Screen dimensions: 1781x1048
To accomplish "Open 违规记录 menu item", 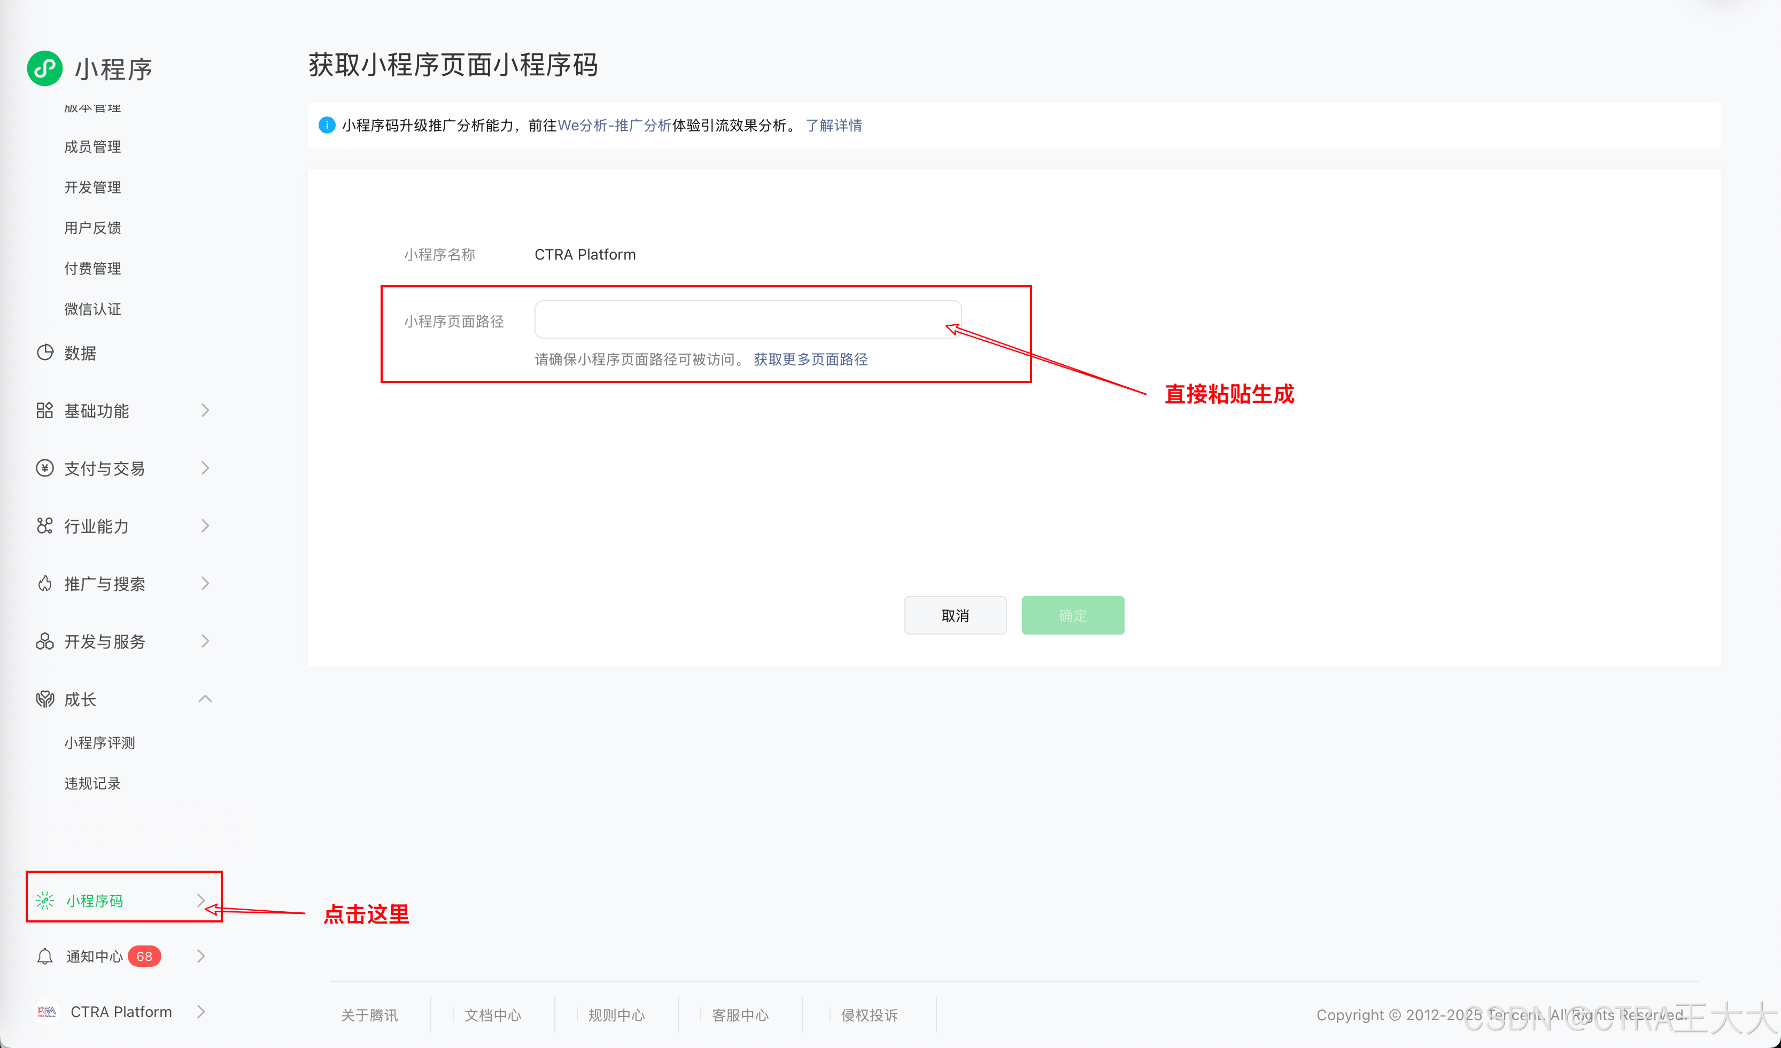I will click(x=92, y=783).
